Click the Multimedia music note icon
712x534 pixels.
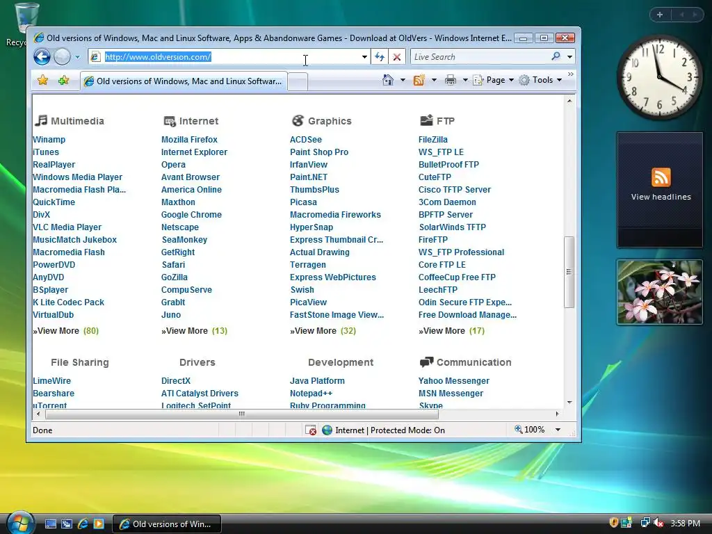pyautogui.click(x=41, y=120)
